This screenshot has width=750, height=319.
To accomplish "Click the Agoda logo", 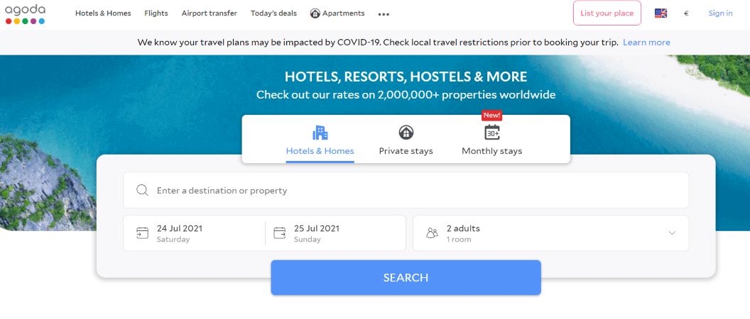I will (25, 13).
